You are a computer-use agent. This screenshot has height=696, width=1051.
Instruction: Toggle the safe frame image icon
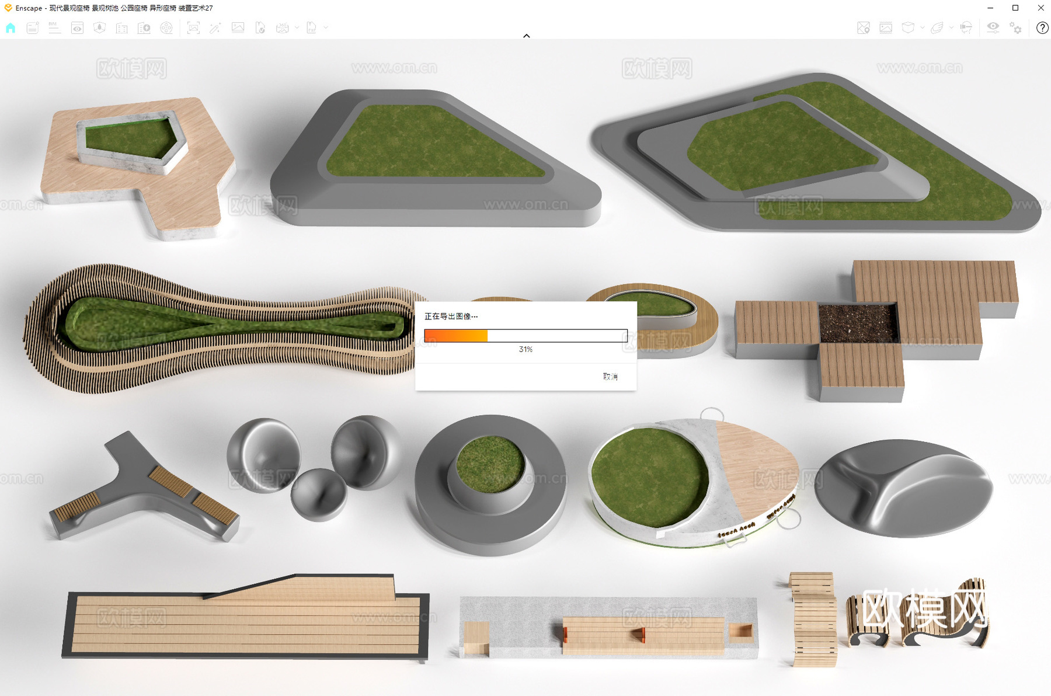pyautogui.click(x=886, y=27)
